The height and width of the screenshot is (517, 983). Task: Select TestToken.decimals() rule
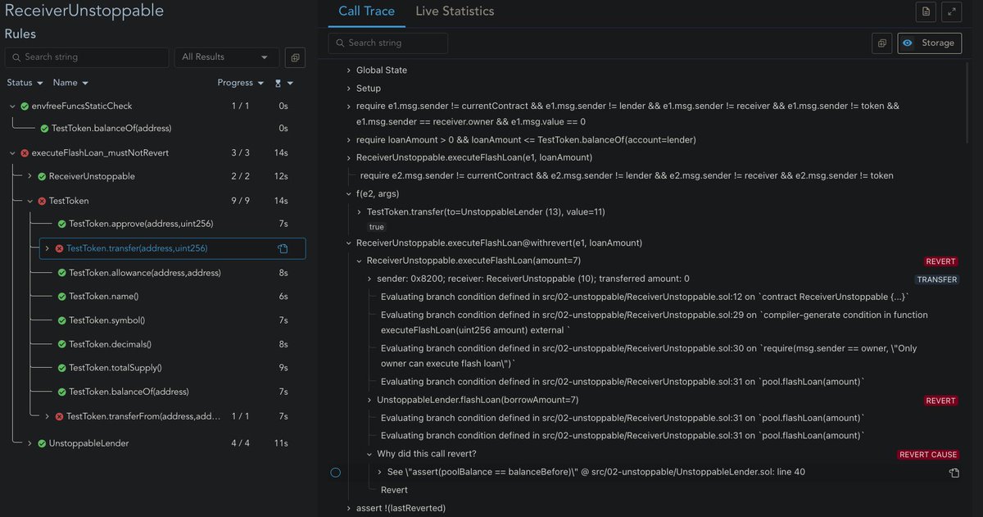pos(110,345)
